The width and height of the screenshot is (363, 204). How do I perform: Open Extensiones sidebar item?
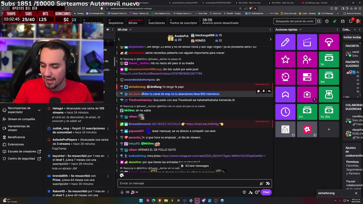(x=16, y=144)
